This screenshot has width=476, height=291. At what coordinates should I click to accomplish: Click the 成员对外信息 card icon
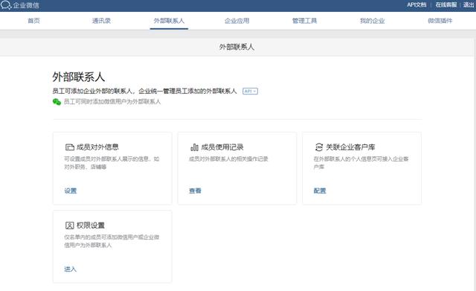point(69,147)
